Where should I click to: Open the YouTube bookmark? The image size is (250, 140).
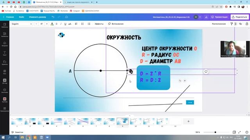click(x=6, y=11)
